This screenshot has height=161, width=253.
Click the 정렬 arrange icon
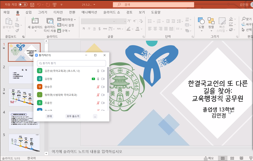pyautogui.click(x=211, y=21)
